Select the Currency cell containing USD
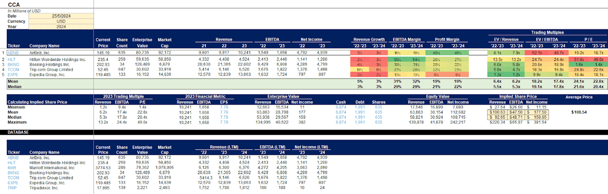This screenshot has width=608, height=194. click(x=61, y=21)
